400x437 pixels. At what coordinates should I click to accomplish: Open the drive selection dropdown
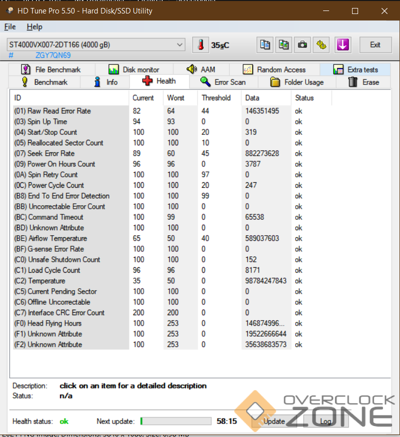pyautogui.click(x=96, y=44)
